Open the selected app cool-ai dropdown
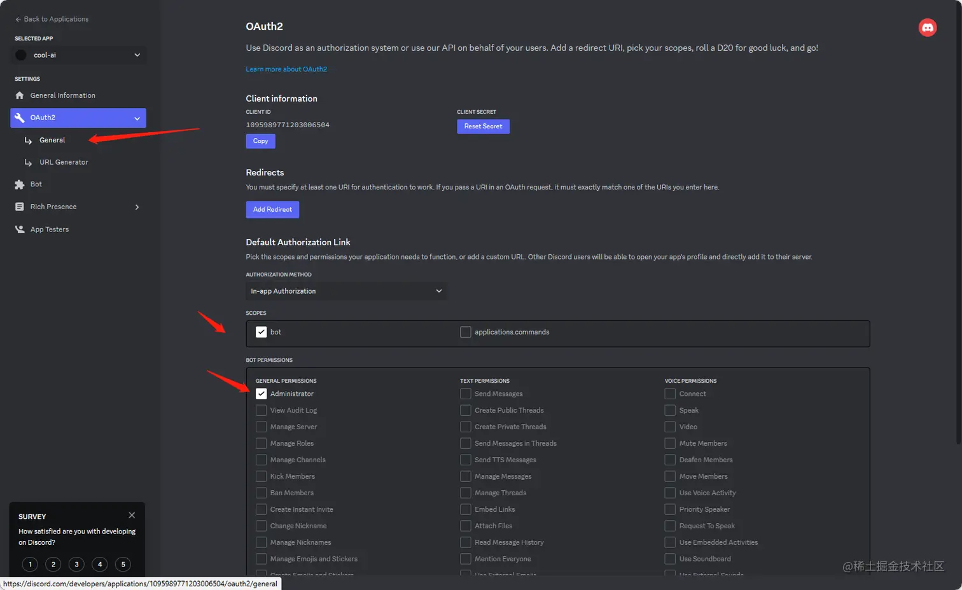 (78, 55)
